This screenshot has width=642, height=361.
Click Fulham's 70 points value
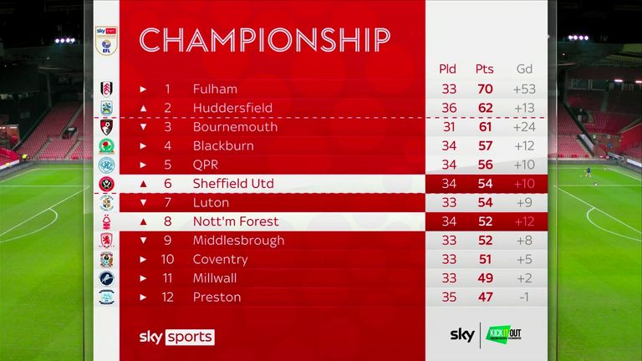point(485,89)
